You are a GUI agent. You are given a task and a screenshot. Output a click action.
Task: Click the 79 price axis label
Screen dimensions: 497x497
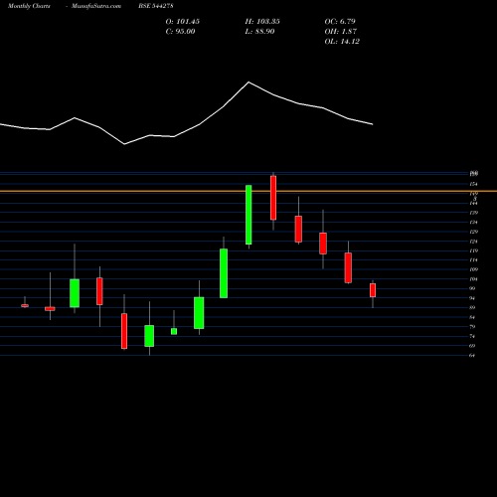click(x=473, y=327)
